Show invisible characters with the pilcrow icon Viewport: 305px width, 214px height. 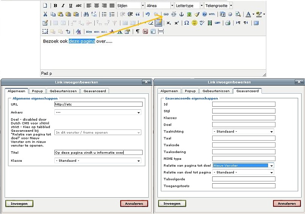138,31
